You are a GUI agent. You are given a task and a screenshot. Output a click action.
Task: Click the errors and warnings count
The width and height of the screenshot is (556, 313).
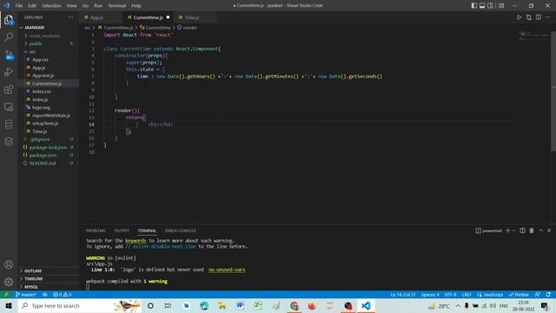63,295
